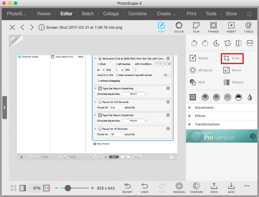259x197 pixels.
Task: Open the PhotoScape home tab
Action: tap(17, 14)
